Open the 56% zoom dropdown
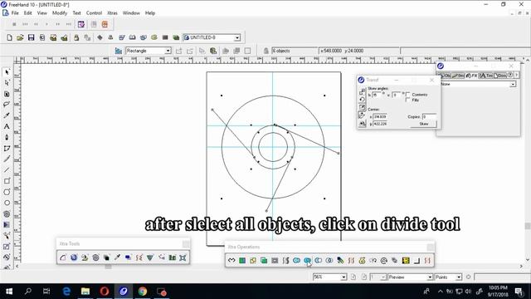The width and height of the screenshot is (531, 299). (x=343, y=277)
